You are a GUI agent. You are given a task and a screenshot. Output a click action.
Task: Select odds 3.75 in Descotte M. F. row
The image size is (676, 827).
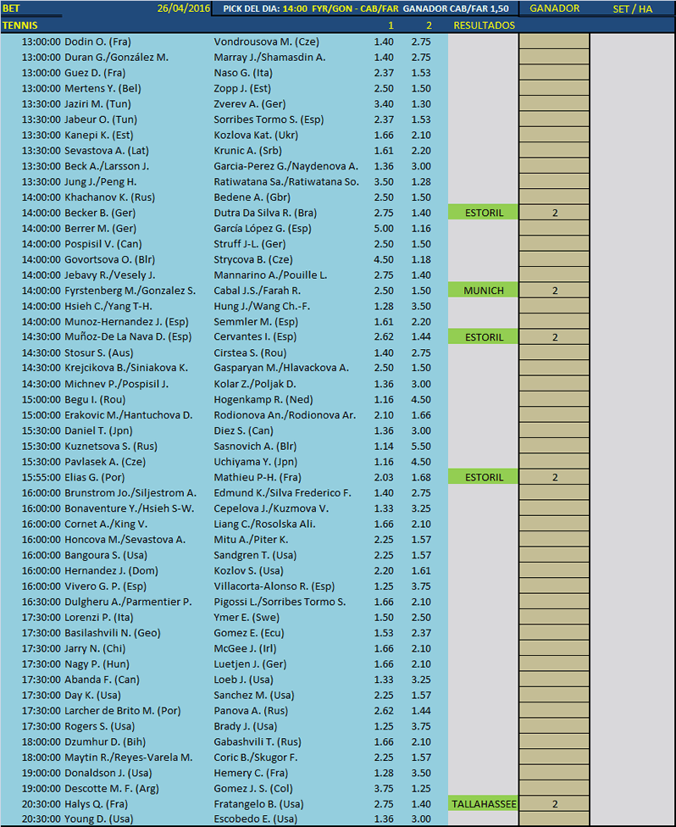(384, 789)
